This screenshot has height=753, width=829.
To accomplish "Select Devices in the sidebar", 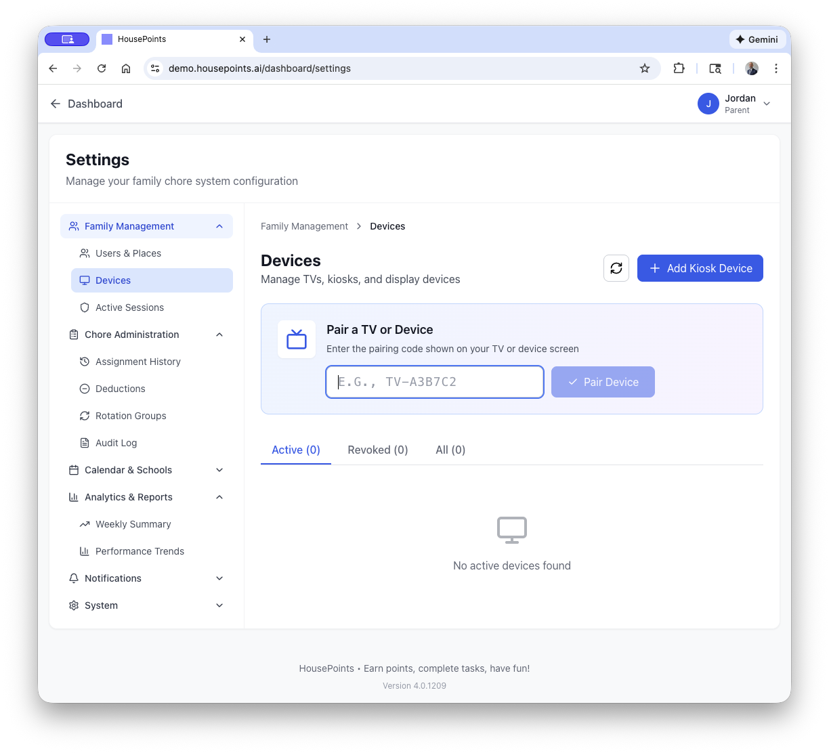I will click(x=152, y=280).
